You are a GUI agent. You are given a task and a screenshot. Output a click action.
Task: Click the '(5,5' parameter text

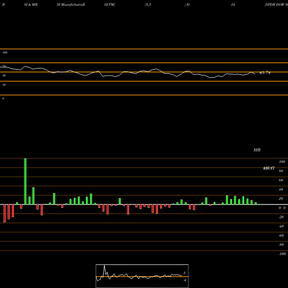point(148,5)
